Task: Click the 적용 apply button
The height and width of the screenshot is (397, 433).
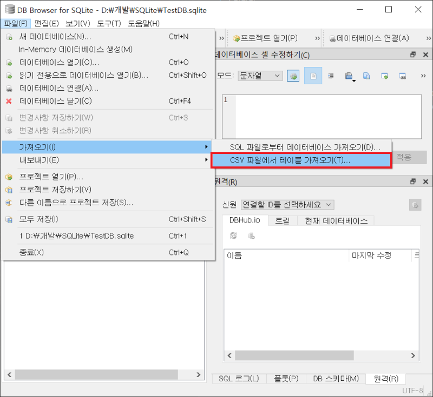Action: (409, 157)
